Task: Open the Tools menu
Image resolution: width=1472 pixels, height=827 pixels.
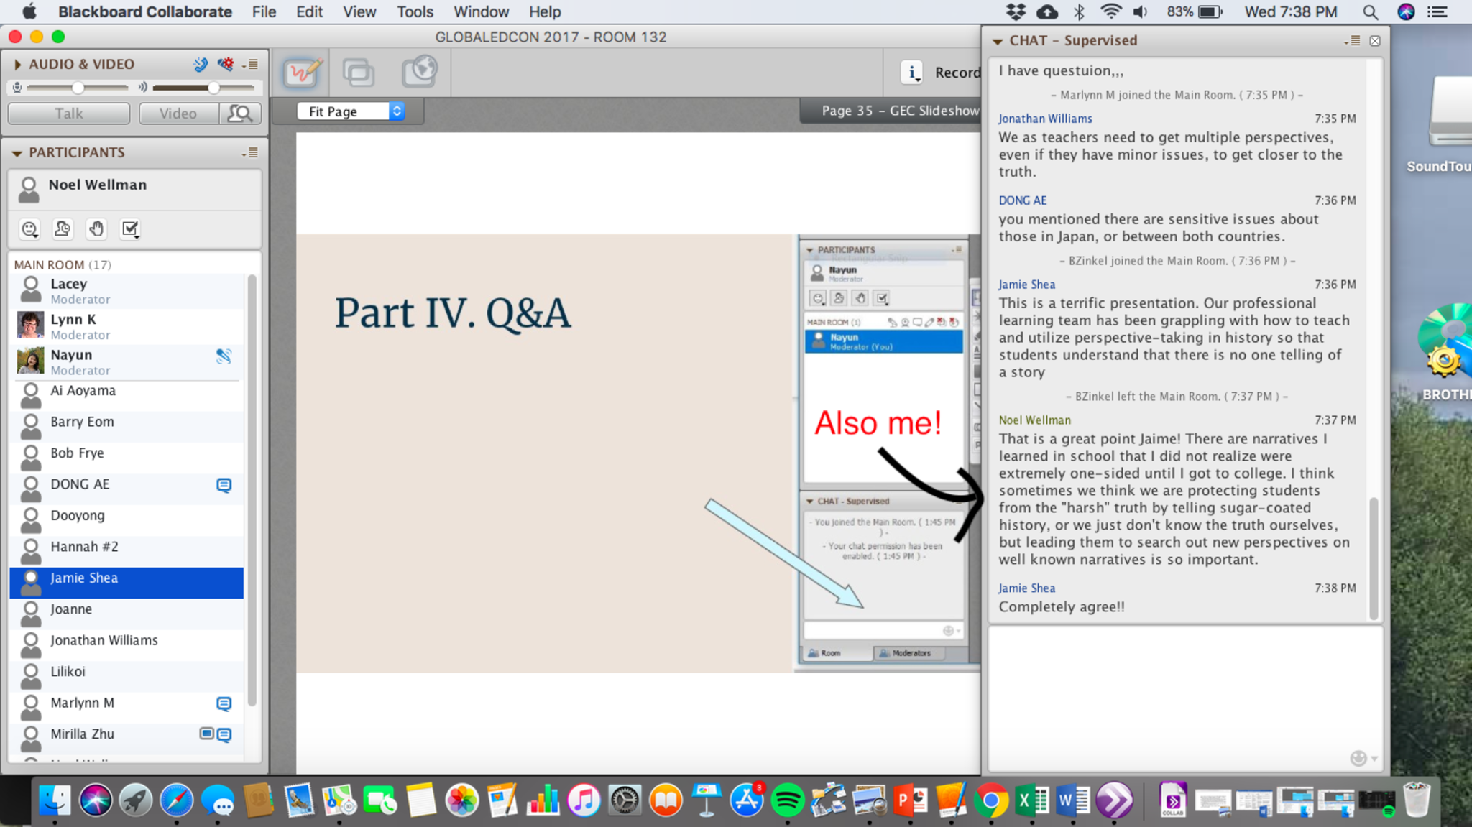Action: click(415, 11)
